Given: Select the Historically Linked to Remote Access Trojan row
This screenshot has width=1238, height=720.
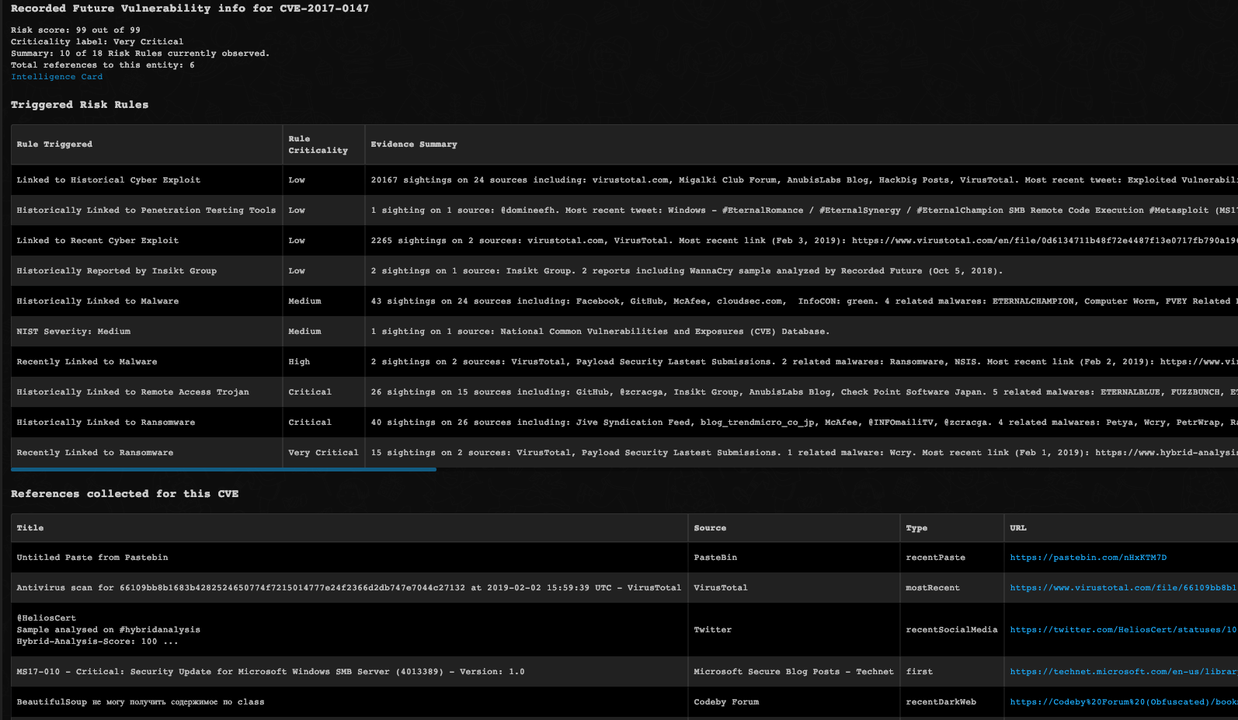Looking at the screenshot, I should [133, 392].
